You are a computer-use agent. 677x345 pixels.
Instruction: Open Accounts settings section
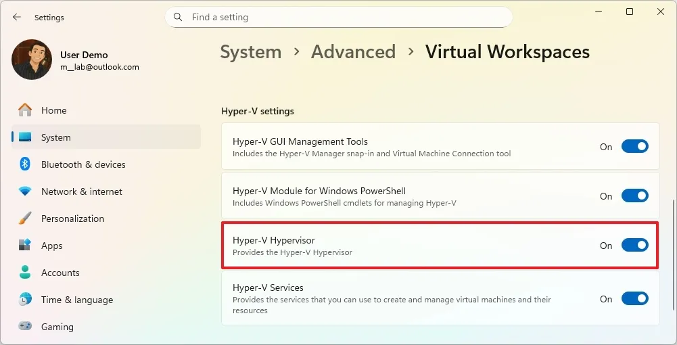pos(106,273)
